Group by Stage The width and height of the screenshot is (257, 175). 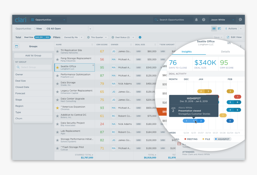33,100
